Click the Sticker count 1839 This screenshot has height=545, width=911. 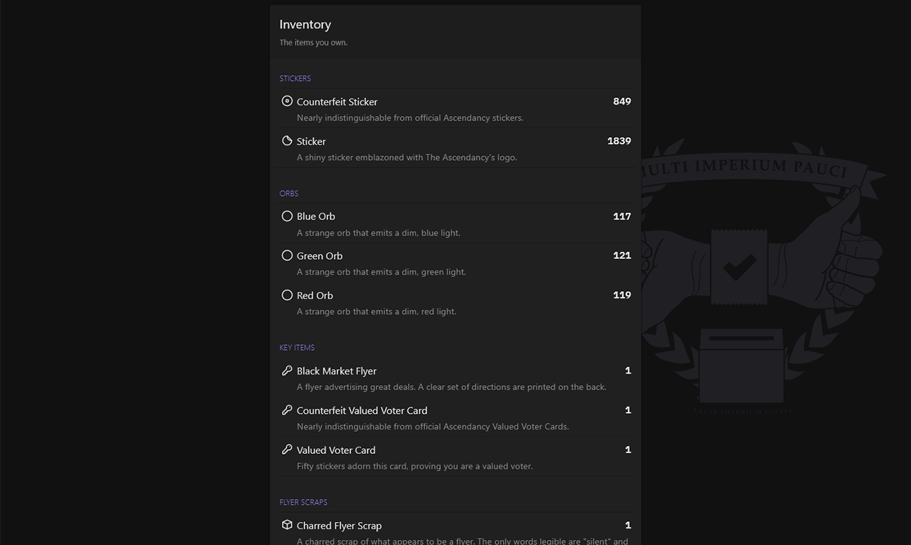tap(619, 141)
